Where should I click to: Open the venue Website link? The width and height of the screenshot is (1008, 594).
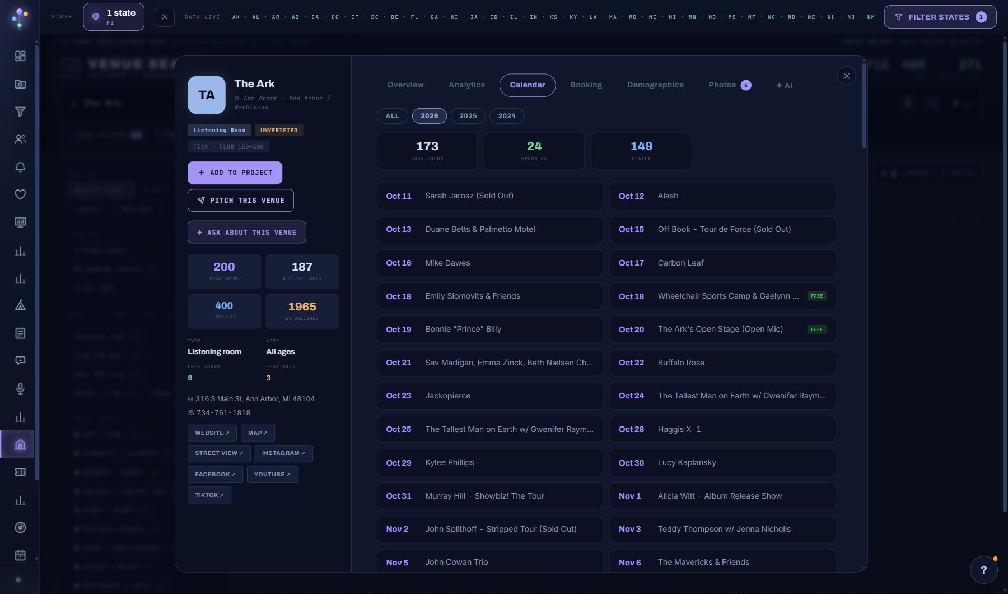click(212, 433)
